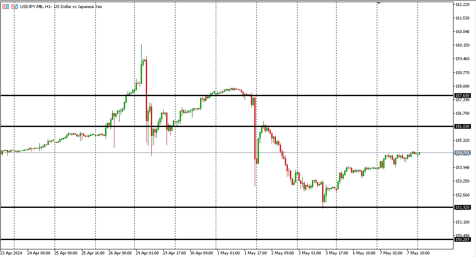Click the current price label 154.701
476x257 pixels.
pyautogui.click(x=462, y=153)
